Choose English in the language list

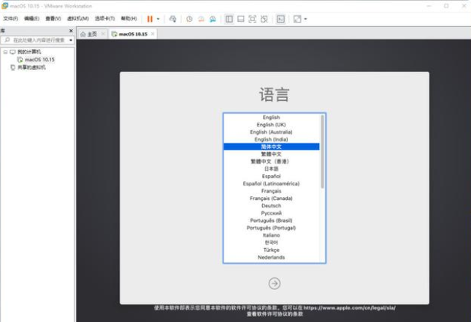(x=271, y=117)
